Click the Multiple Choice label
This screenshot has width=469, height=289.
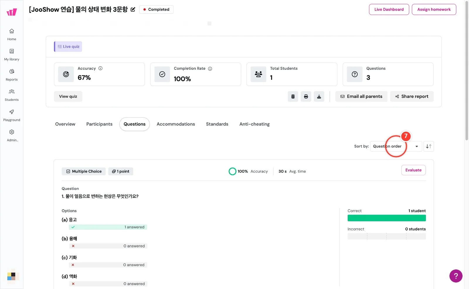click(84, 171)
